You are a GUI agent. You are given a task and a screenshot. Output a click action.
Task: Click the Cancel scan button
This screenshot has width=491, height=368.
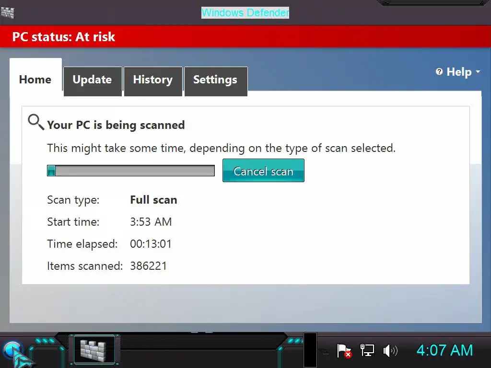point(263,171)
